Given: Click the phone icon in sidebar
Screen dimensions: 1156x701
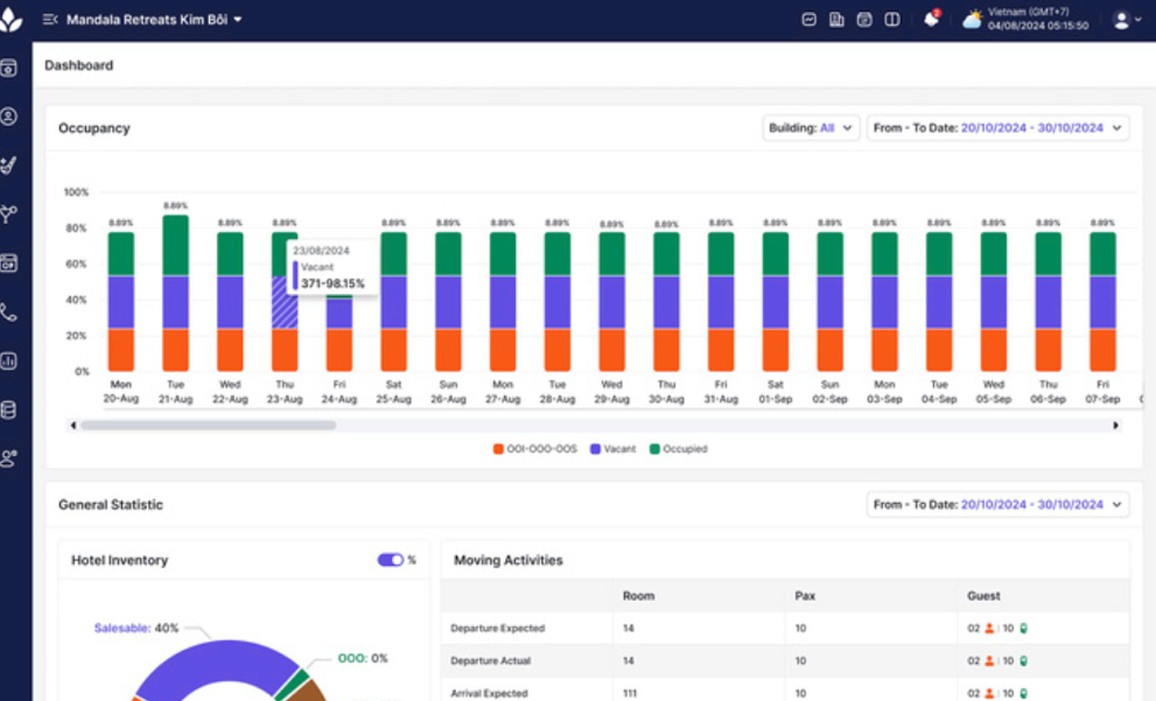Looking at the screenshot, I should point(9,313).
